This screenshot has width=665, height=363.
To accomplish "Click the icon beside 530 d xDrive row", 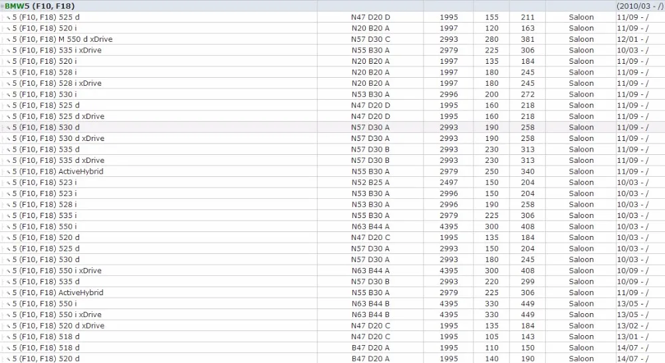I will coord(8,139).
